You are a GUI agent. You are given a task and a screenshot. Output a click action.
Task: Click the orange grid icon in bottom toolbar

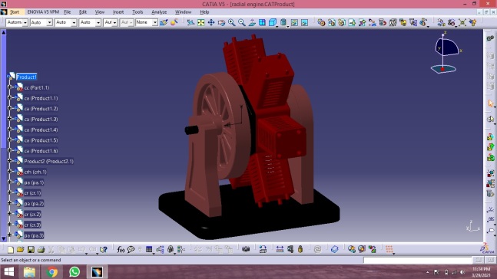click(x=389, y=250)
